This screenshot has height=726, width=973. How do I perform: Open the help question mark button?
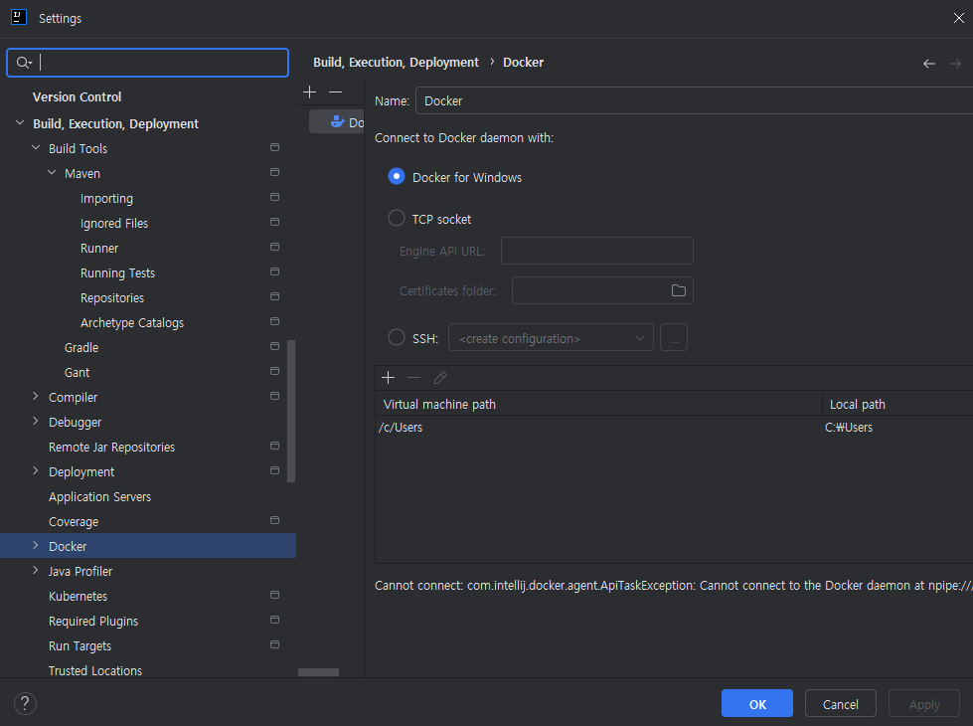point(25,704)
